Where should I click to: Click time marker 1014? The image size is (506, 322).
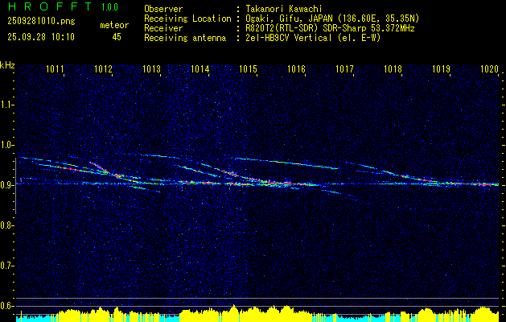200,68
